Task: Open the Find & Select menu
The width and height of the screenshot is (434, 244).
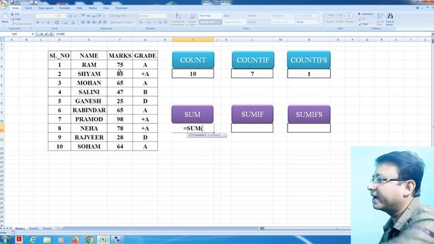Action: (390, 19)
